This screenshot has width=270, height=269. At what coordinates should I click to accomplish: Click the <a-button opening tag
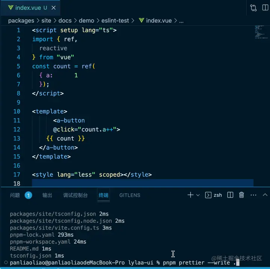(69, 120)
